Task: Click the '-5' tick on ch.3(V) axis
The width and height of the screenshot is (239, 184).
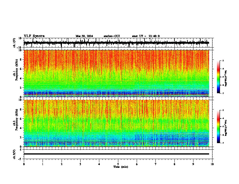Action: [20, 159]
